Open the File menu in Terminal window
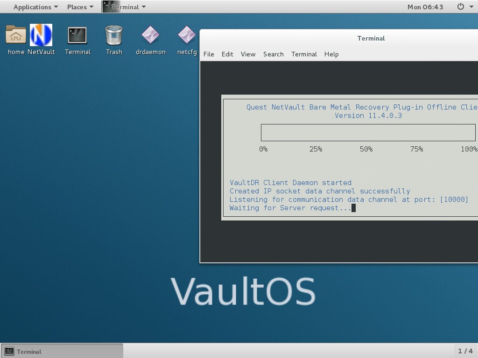 click(x=209, y=54)
